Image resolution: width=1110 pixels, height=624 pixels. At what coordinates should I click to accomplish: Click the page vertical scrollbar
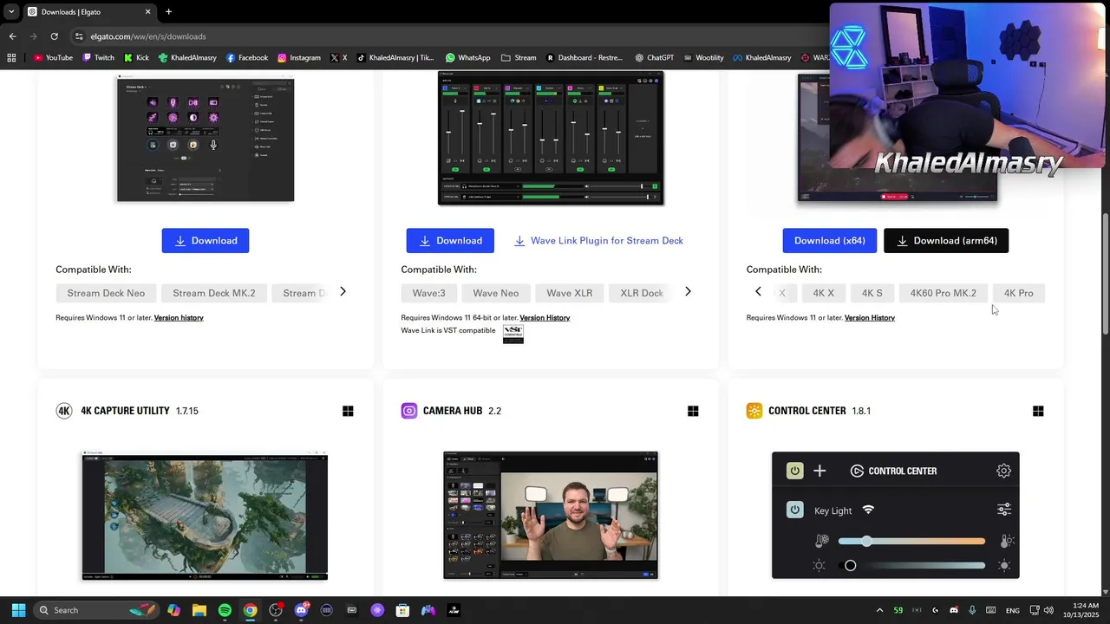click(x=1105, y=274)
